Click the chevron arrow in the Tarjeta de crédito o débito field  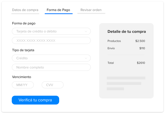tap(86, 31)
